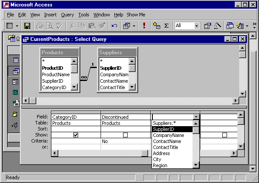Open the New Object dropdown arrow
Image resolution: width=259 pixels, height=183 pixels.
click(x=247, y=26)
